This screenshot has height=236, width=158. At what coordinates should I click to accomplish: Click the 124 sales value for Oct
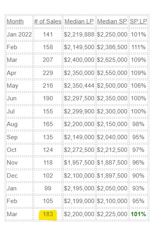coord(48,150)
